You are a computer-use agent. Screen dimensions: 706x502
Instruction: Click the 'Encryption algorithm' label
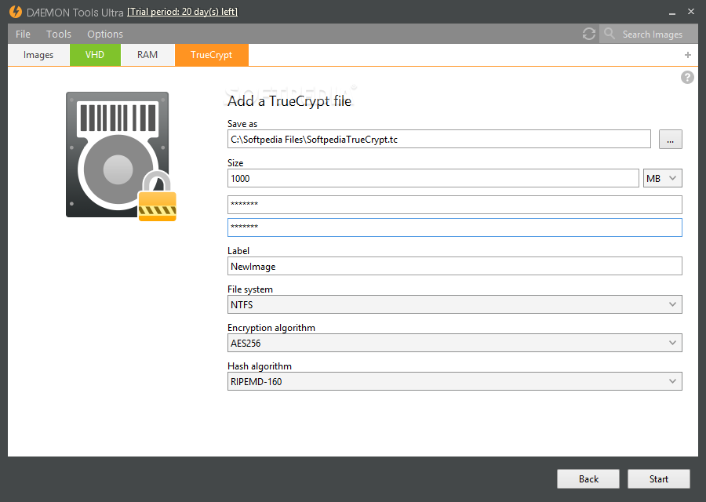(x=271, y=328)
